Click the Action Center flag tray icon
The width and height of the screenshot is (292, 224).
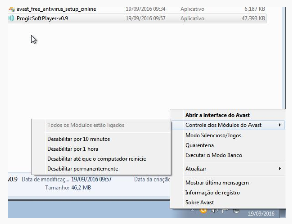(x=225, y=211)
